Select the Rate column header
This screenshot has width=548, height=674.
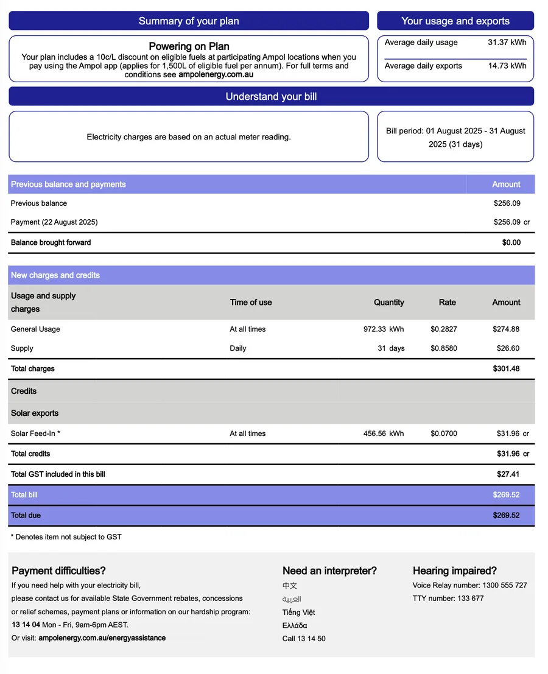click(x=447, y=303)
